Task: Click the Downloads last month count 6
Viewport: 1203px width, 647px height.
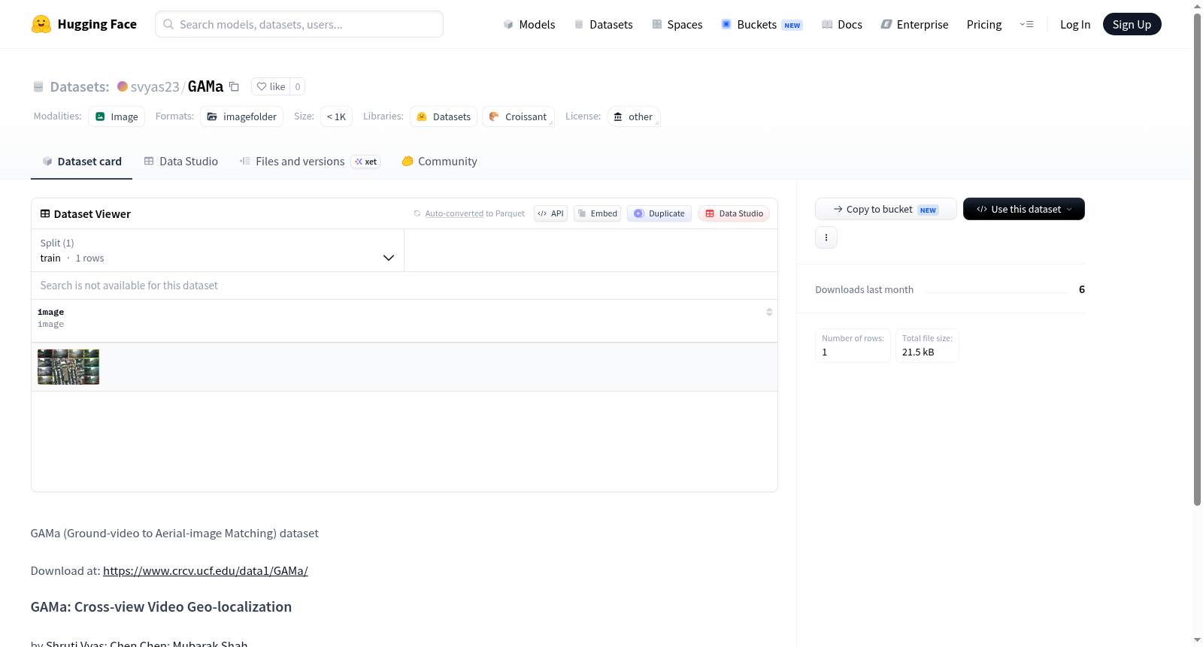Action: [1082, 289]
